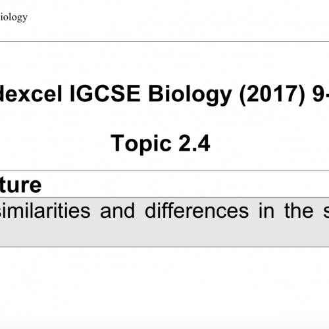Click the word 'similarities'
329x329 pixels.
tap(45, 211)
